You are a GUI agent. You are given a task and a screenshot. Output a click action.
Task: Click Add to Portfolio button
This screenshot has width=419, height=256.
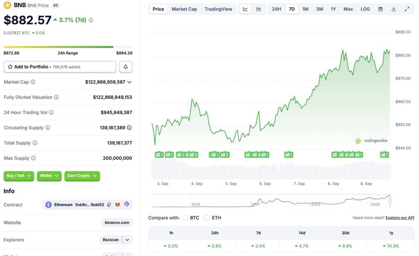click(60, 67)
